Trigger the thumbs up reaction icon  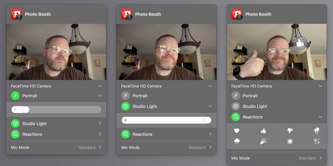click(x=263, y=131)
